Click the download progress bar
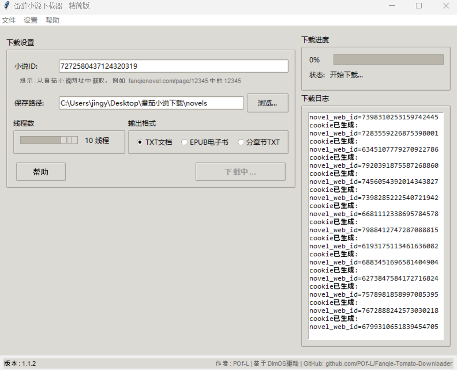The image size is (457, 370). tap(389, 59)
